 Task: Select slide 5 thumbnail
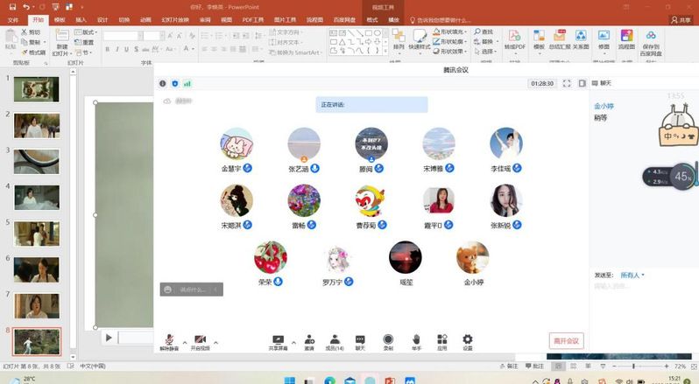[x=36, y=233]
